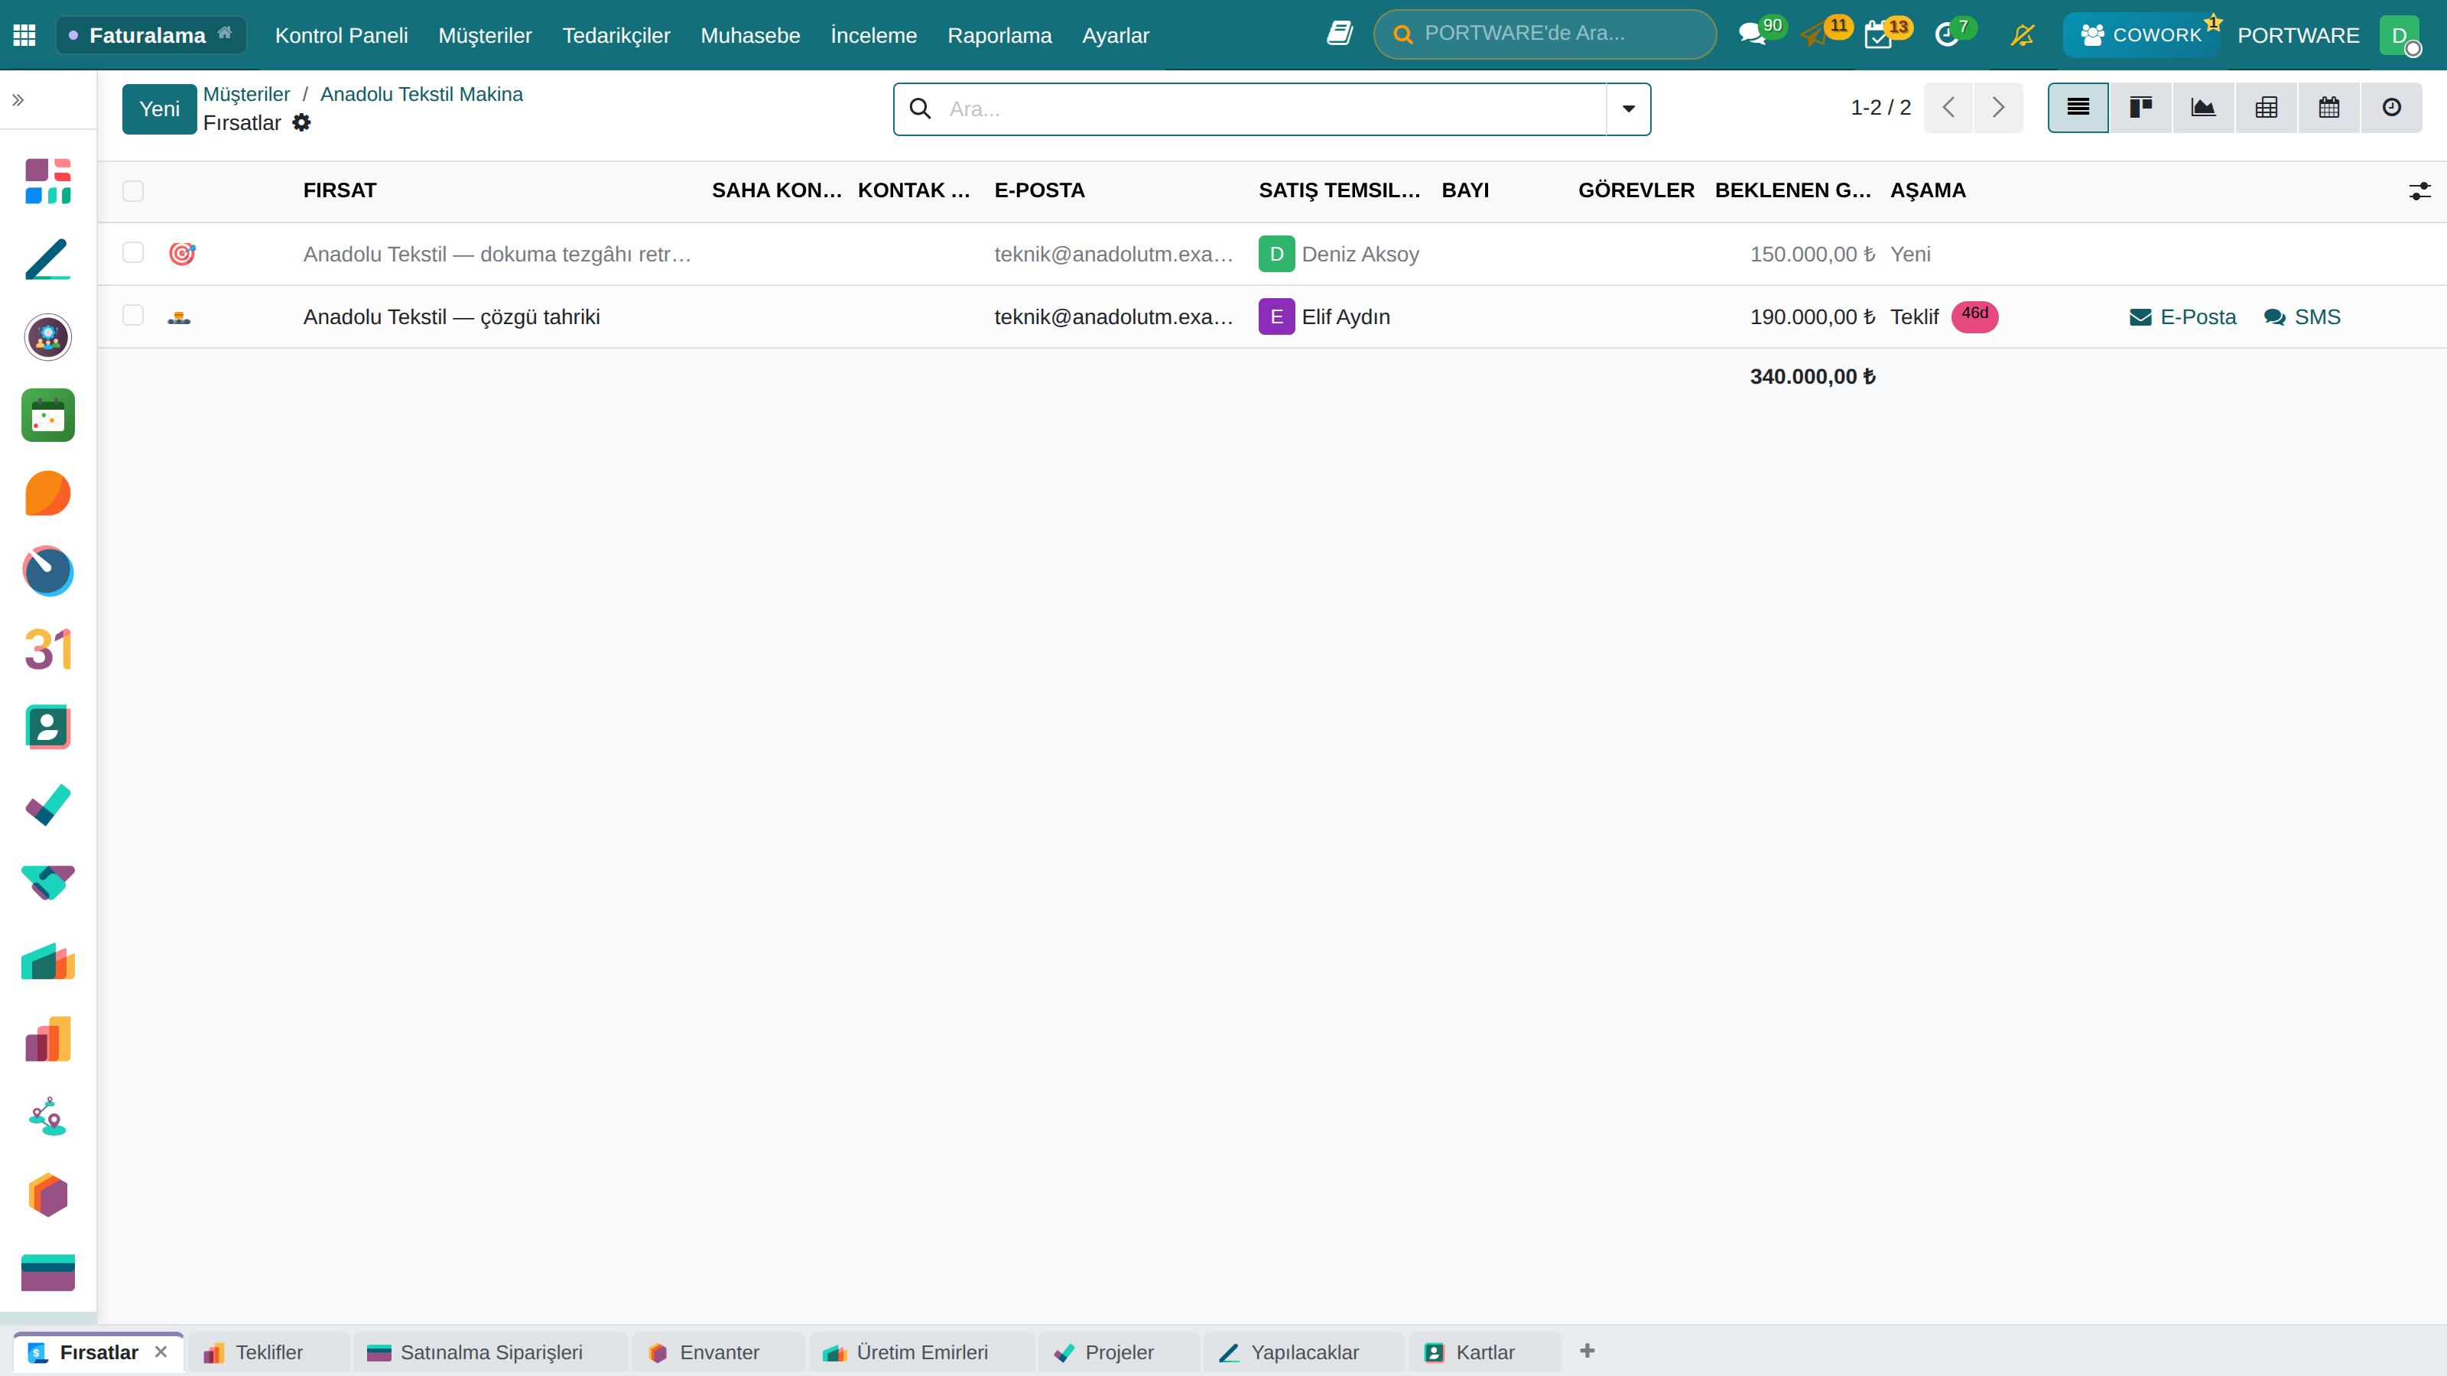Open the blue timer app icon in sidebar
Screen dimensions: 2447x1376
(x=47, y=571)
